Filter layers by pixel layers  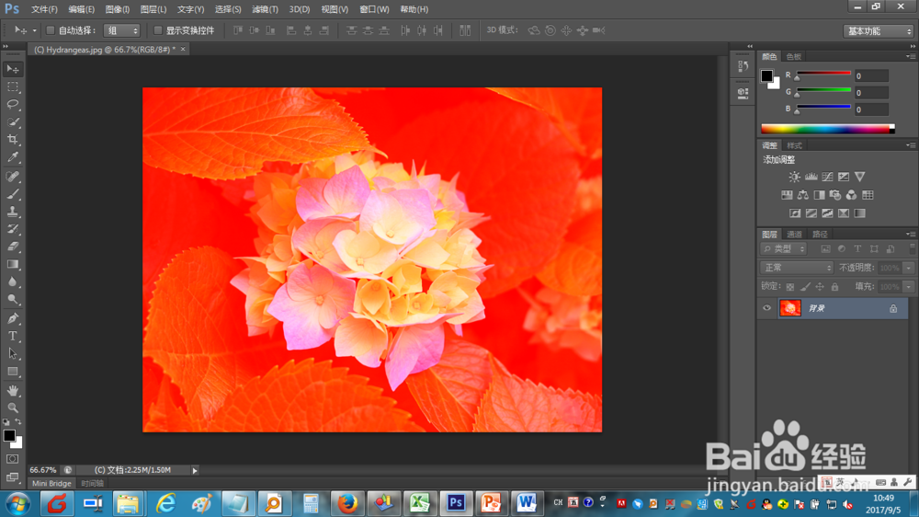click(825, 248)
